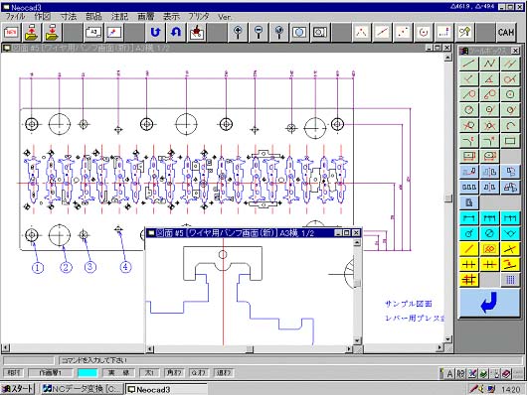Image resolution: width=528 pixels, height=395 pixels.
Task: Click the command input field
Action: pos(289,360)
